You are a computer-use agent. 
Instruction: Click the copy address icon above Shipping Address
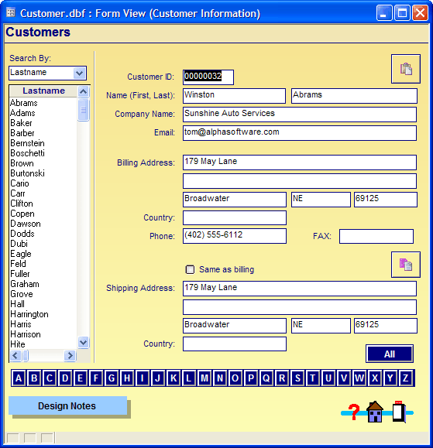pos(406,265)
